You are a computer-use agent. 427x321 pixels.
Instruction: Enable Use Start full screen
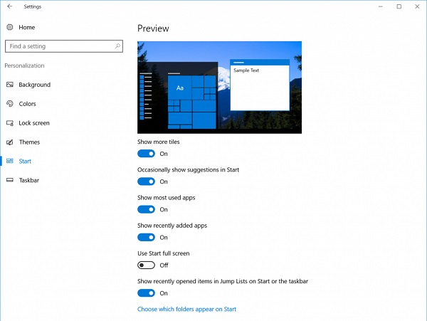tap(146, 265)
